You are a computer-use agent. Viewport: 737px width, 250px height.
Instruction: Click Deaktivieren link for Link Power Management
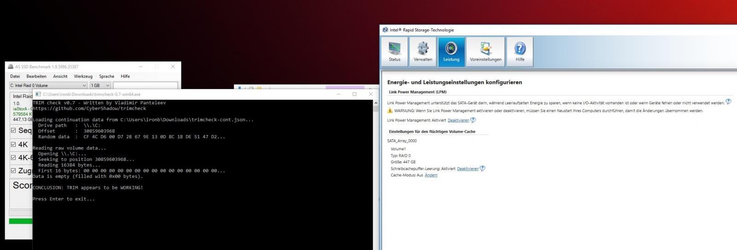458,120
